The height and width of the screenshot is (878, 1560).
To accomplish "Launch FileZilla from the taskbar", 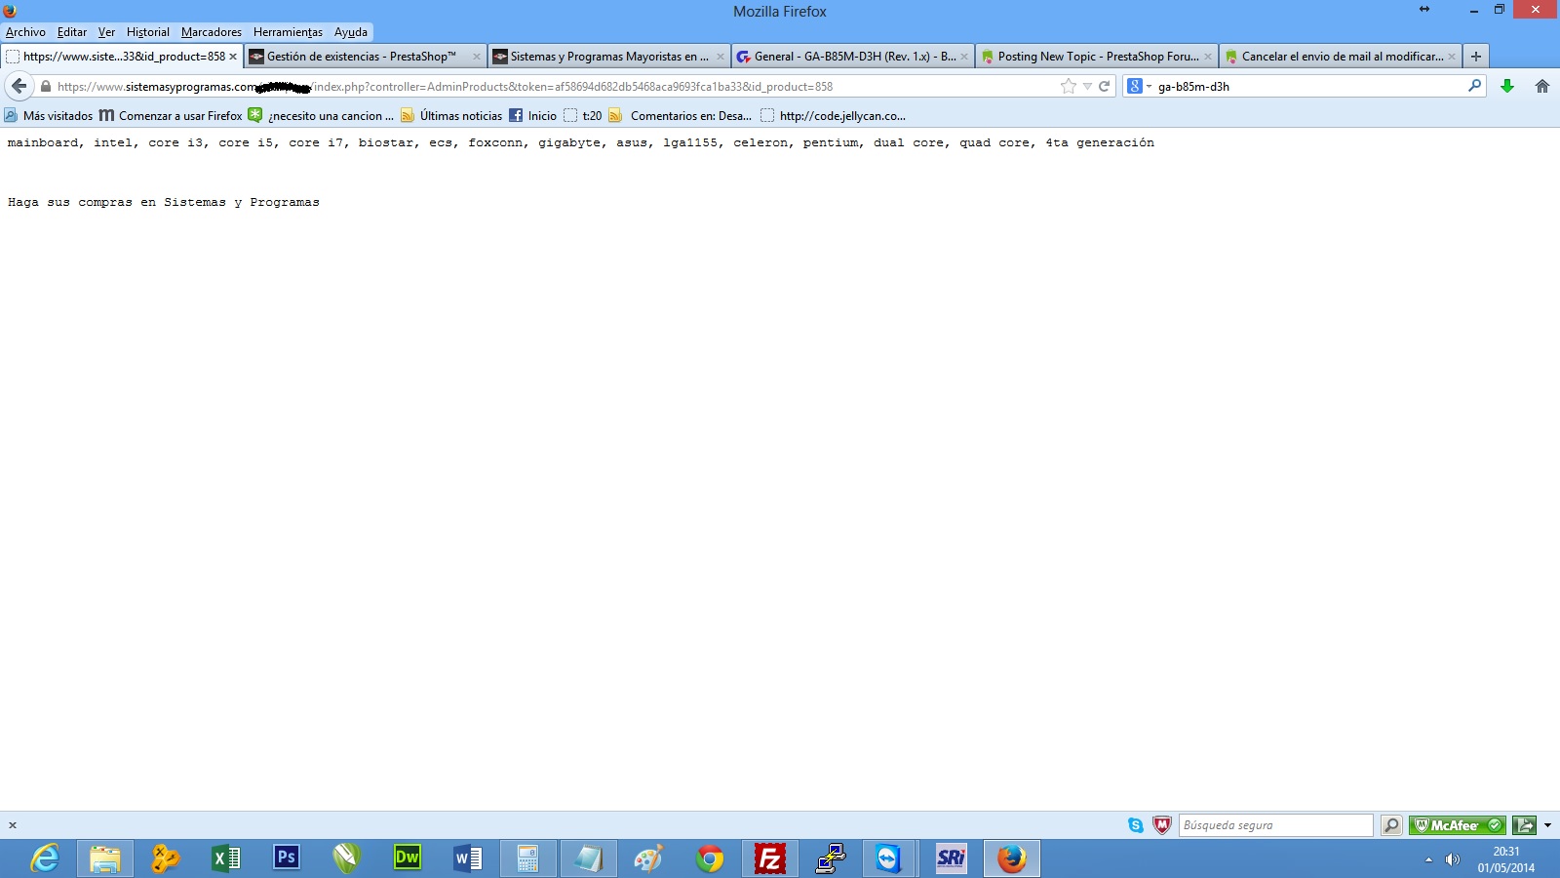I will click(769, 858).
